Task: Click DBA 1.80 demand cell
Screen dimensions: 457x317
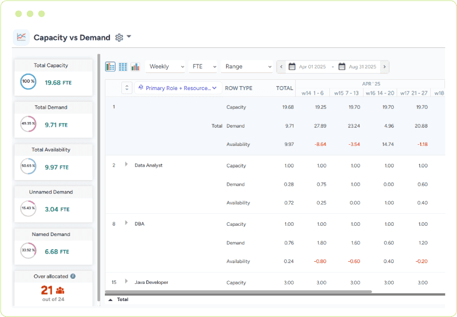Action: pos(321,243)
